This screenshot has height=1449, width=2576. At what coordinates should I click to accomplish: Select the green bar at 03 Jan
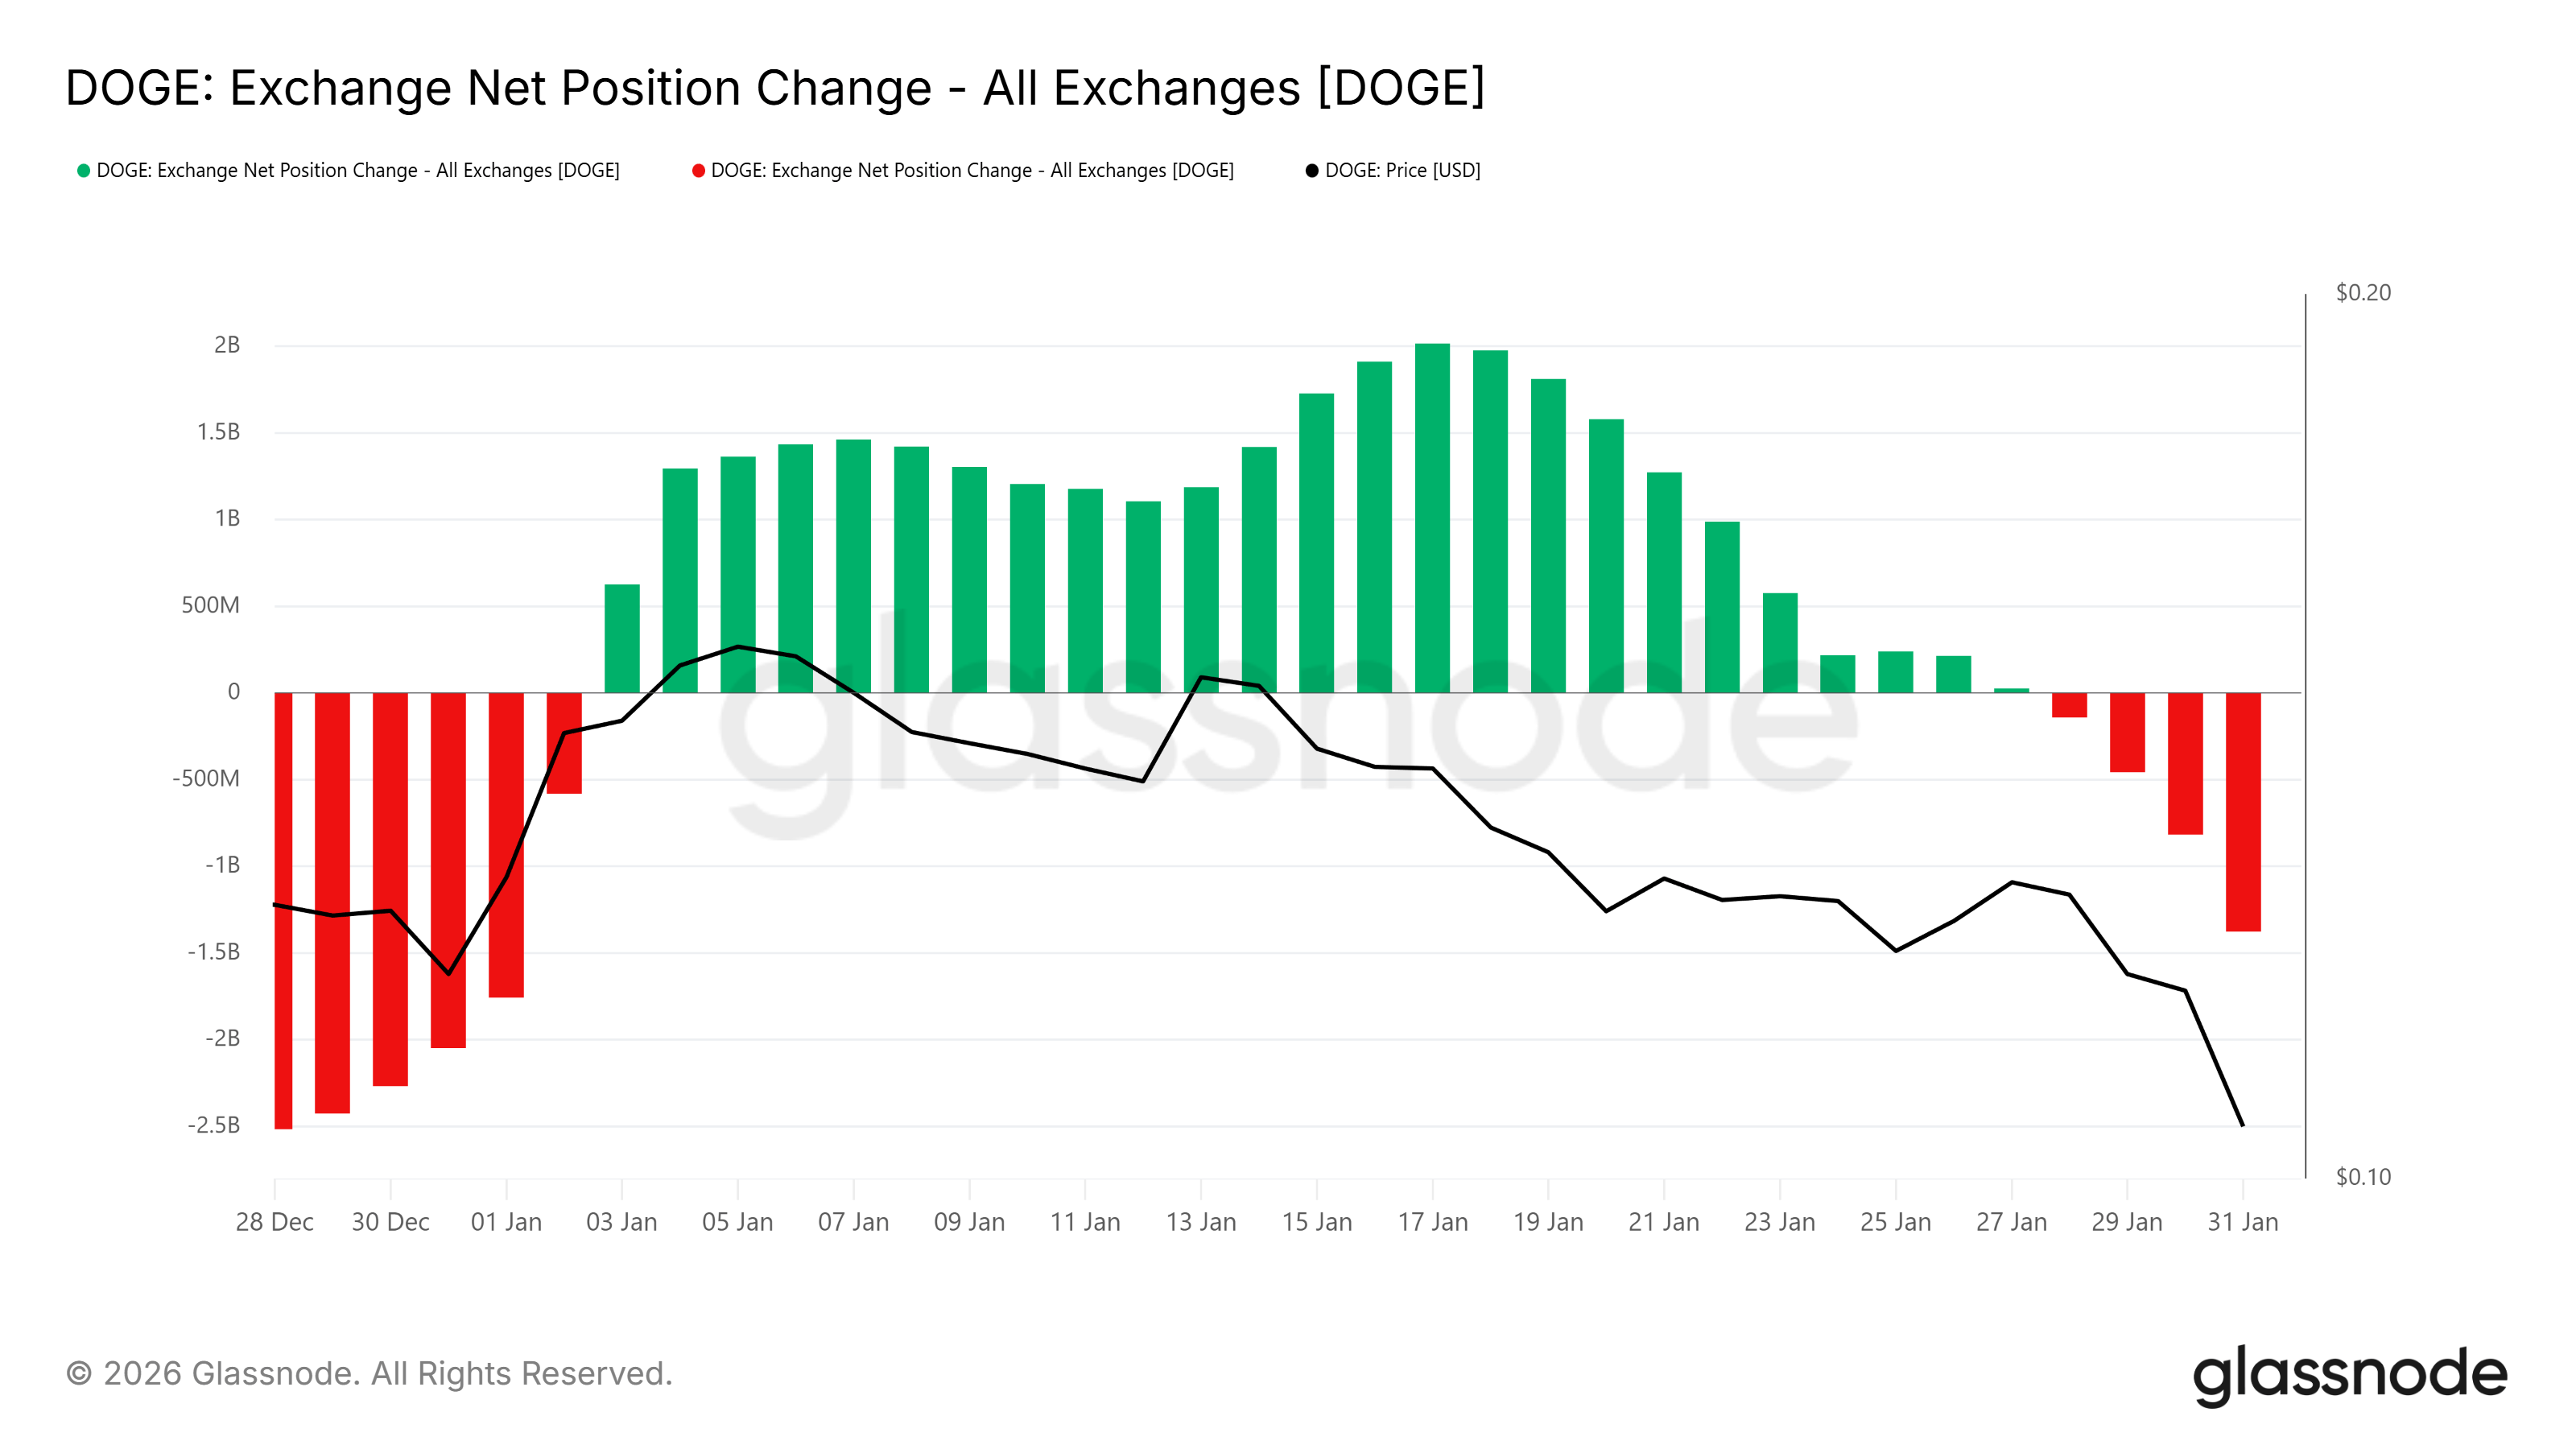click(x=622, y=638)
